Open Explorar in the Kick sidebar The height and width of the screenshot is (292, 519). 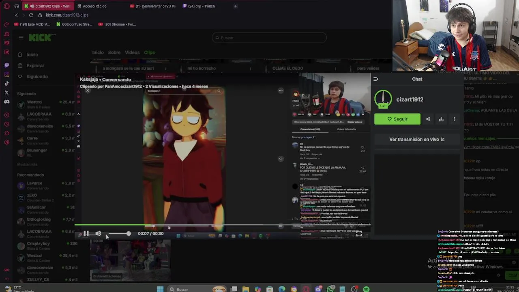point(35,66)
